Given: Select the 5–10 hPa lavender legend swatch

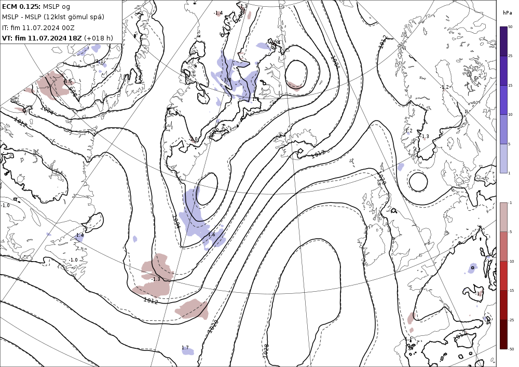Looking at the screenshot, I should click(503, 129).
